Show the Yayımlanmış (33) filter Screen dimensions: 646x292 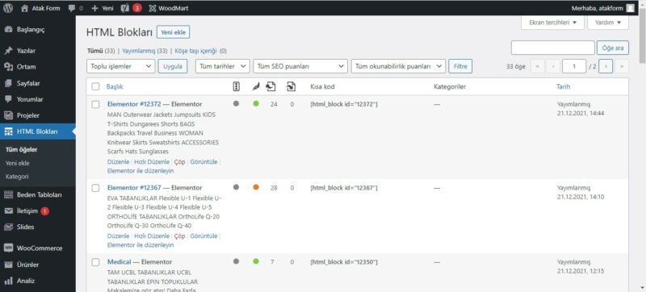coord(145,51)
